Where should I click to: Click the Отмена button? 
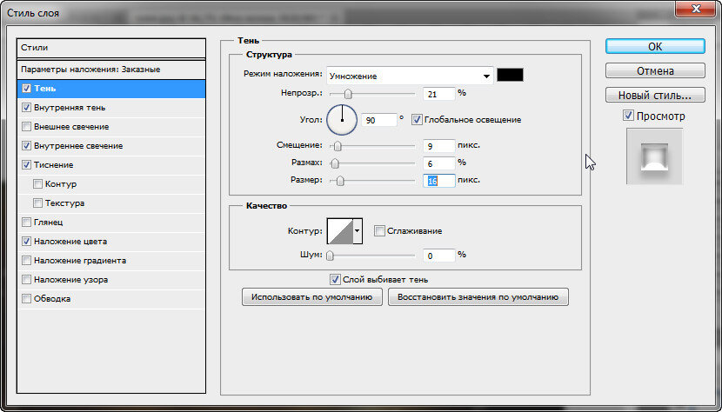pos(655,71)
